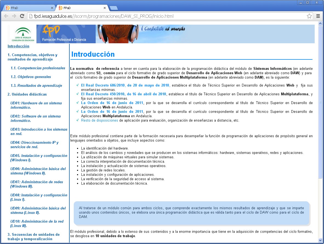Open the Chrome menu button
Viewport: 324px width, 244px height.
coord(318,16)
